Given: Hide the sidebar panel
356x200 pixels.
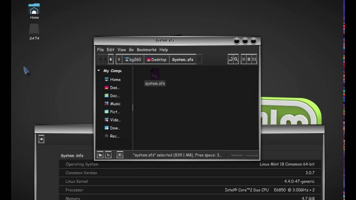Looking at the screenshot, I should click(x=120, y=155).
